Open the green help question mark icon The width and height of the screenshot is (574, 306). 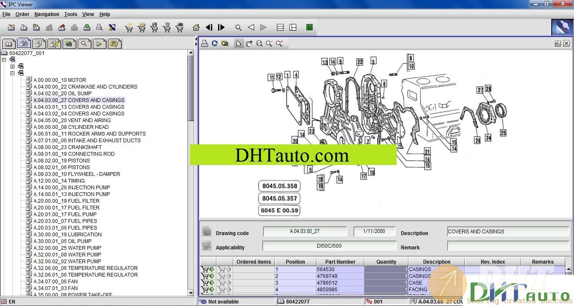[310, 27]
